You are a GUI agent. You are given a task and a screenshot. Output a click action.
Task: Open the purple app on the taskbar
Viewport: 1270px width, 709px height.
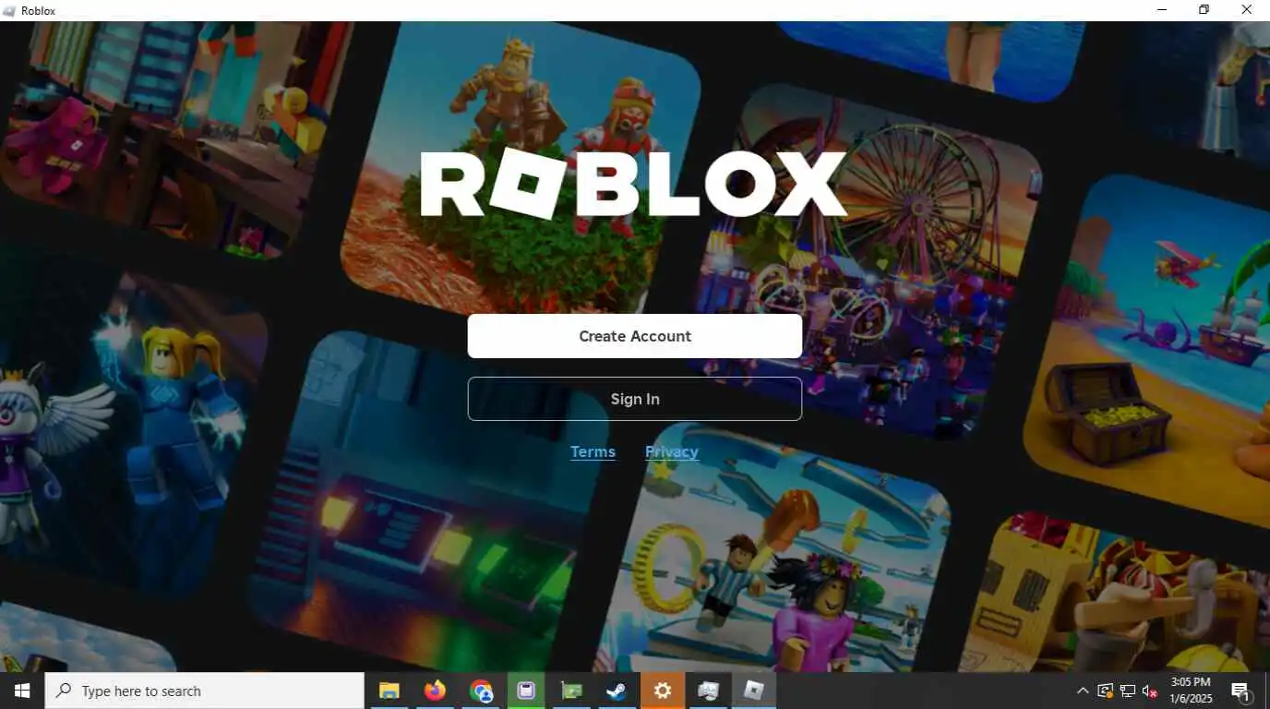[526, 691]
